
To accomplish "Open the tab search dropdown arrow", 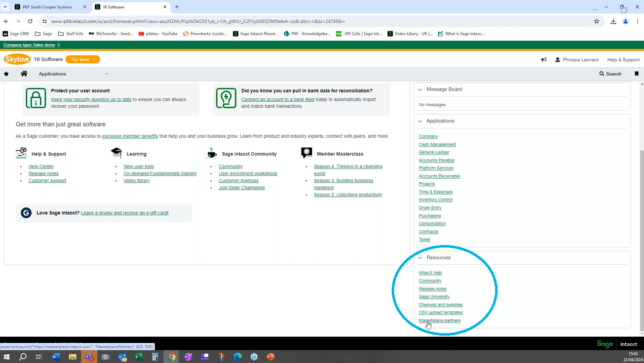I will tap(5, 7).
